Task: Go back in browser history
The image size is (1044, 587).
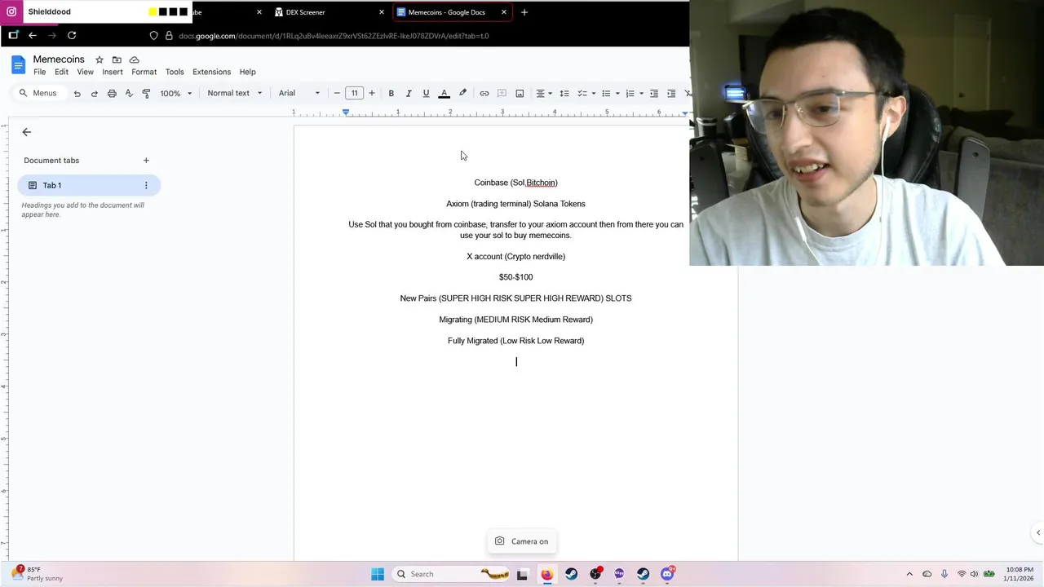Action: click(33, 35)
